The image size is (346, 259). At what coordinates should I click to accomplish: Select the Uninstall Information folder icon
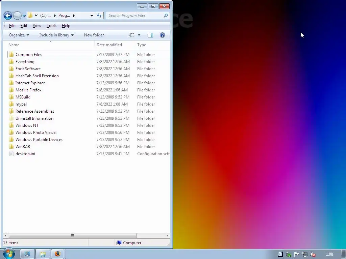[11, 118]
